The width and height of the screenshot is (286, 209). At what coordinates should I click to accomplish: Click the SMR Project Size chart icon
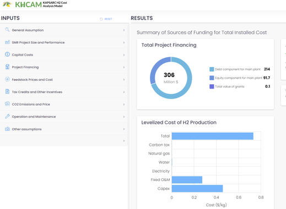point(7,42)
